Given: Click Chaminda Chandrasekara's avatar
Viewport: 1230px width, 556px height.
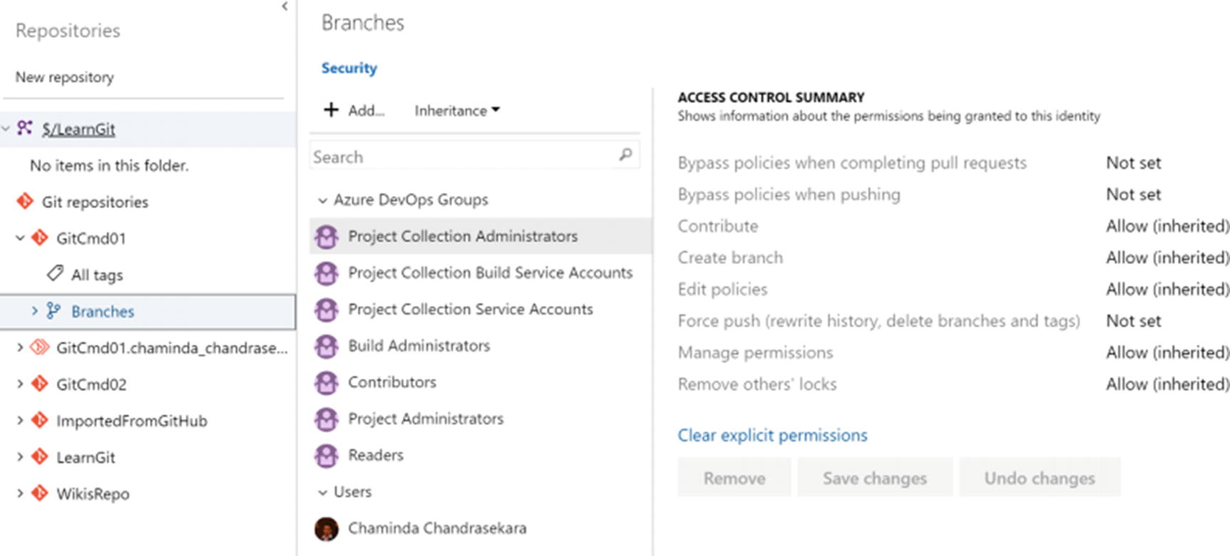Looking at the screenshot, I should (x=327, y=528).
